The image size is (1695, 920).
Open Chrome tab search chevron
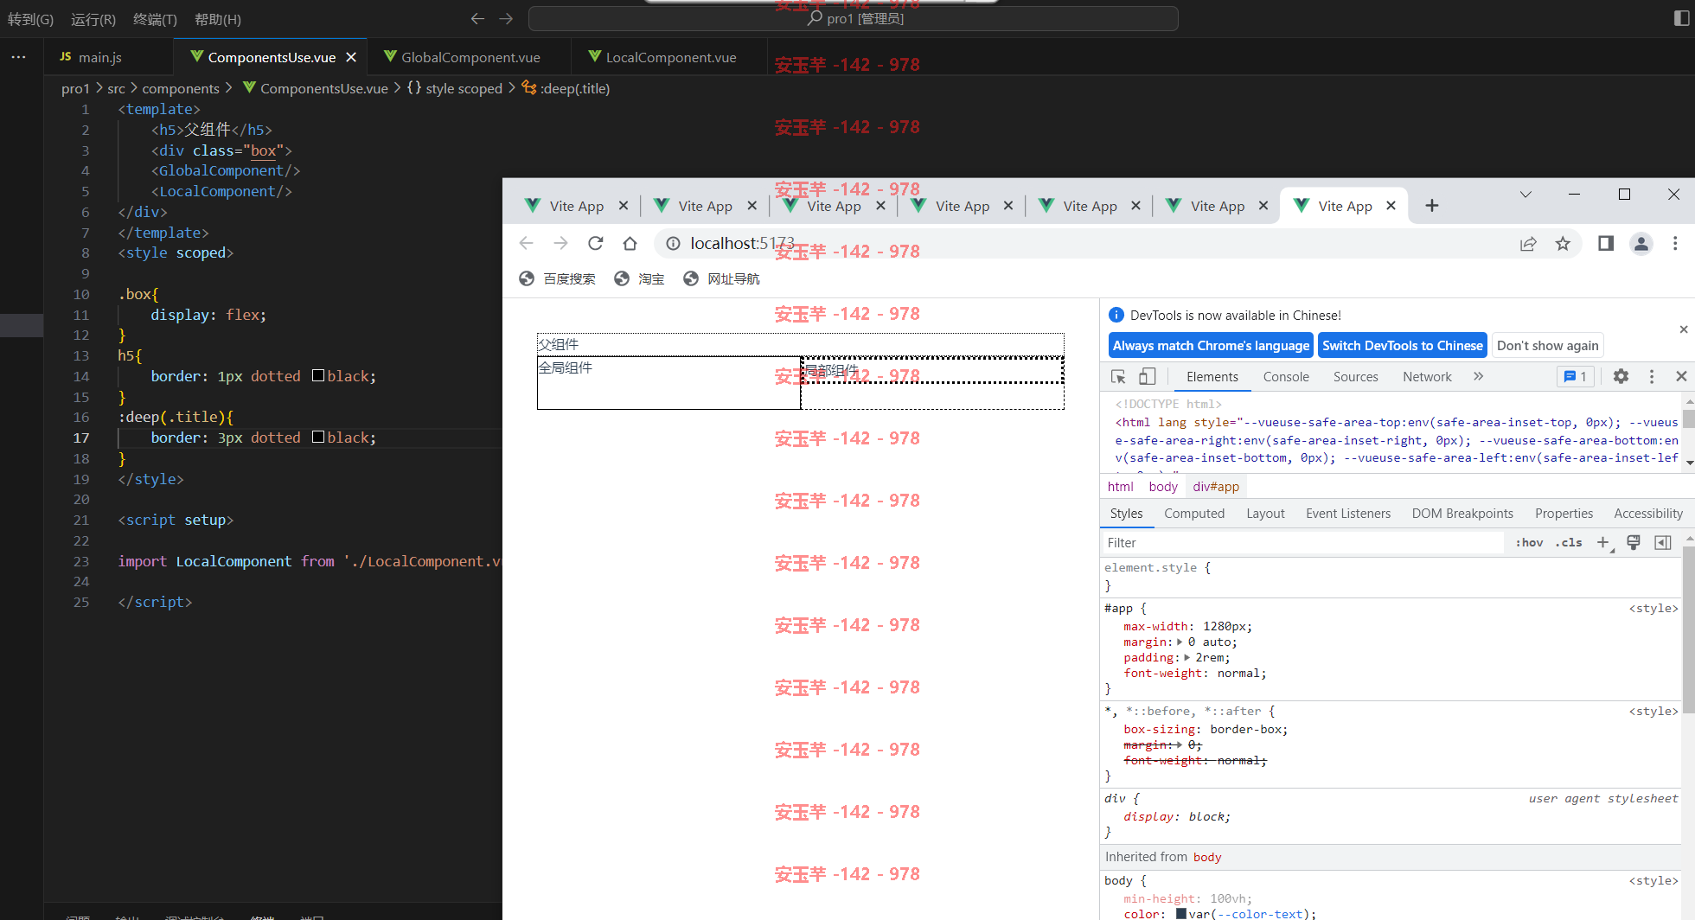click(x=1525, y=195)
